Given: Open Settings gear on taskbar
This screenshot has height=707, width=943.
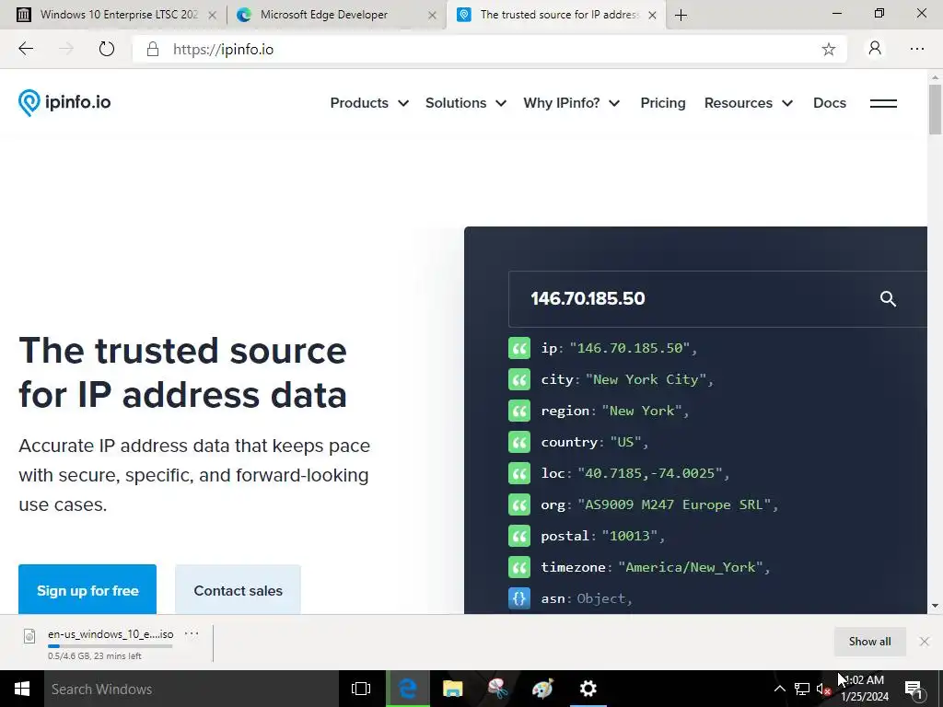Looking at the screenshot, I should click(588, 689).
